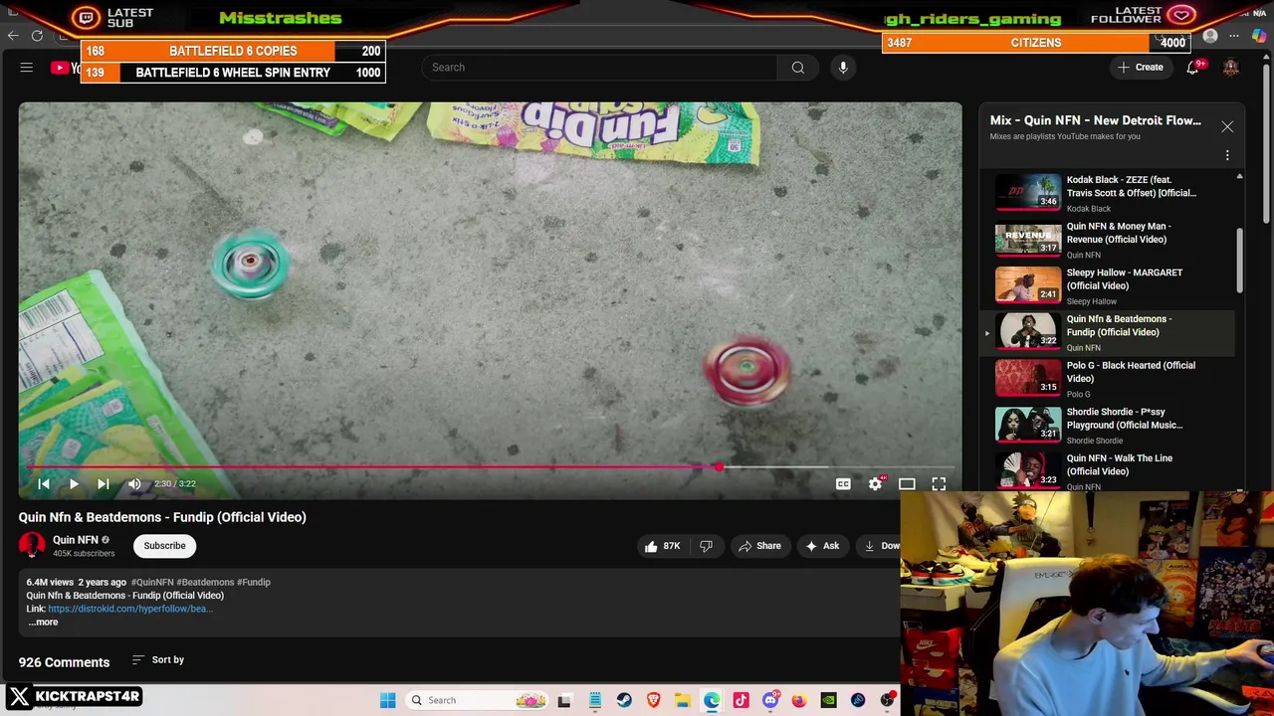Click the #Beatdemons hashtag
The width and height of the screenshot is (1274, 716).
pyautogui.click(x=205, y=583)
